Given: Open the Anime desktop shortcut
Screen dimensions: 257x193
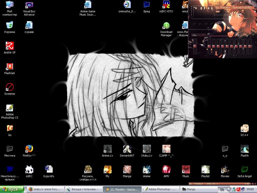Looking at the screenshot, I should (147, 172).
